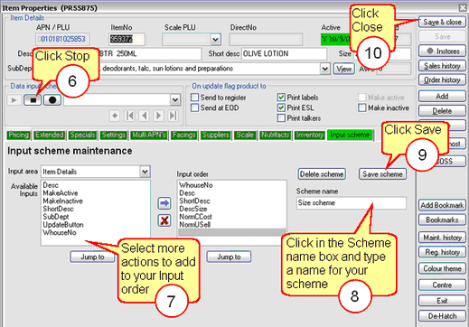Open Maint. history
This screenshot has width=469, height=327.
coord(442,238)
